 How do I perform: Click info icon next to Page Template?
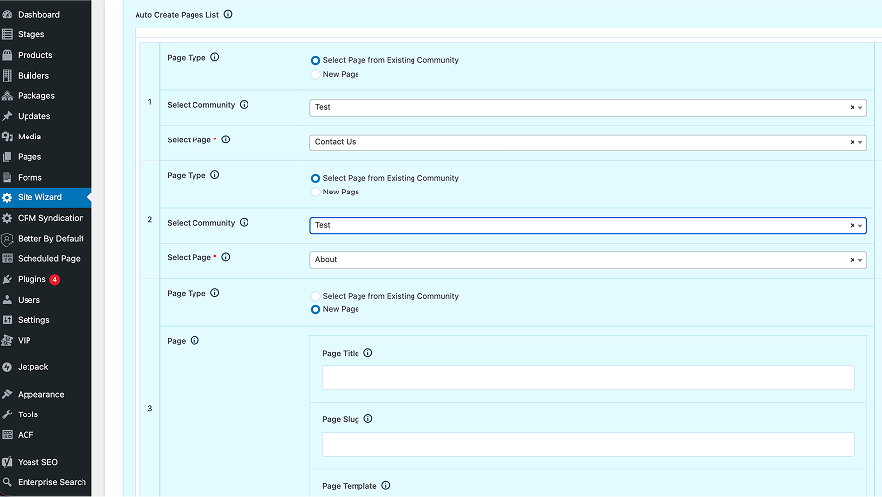386,486
